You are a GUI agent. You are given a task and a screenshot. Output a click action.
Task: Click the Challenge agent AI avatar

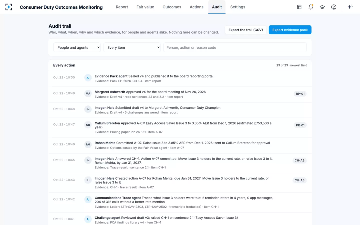point(88,219)
